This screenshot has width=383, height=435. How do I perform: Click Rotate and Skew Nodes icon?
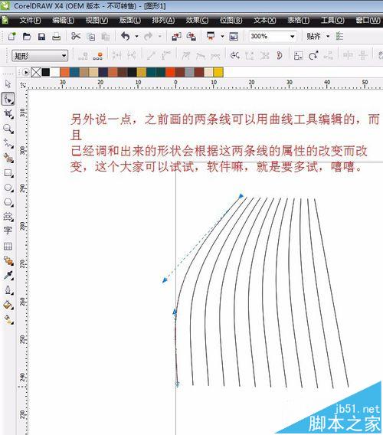click(313, 56)
